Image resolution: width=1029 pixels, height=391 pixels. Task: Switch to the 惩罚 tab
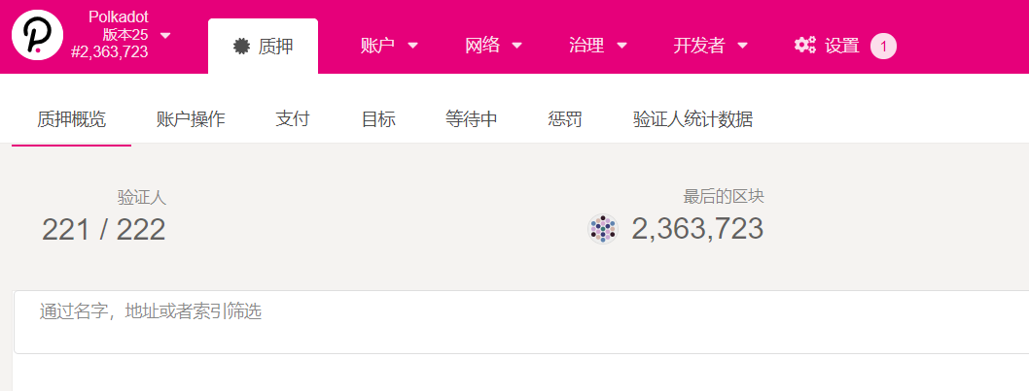565,120
